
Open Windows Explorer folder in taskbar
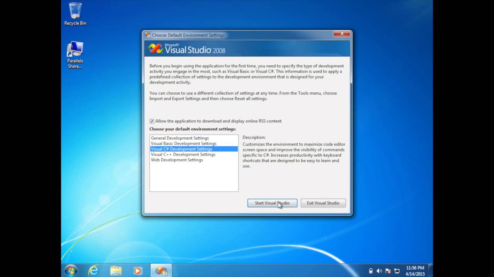116,270
